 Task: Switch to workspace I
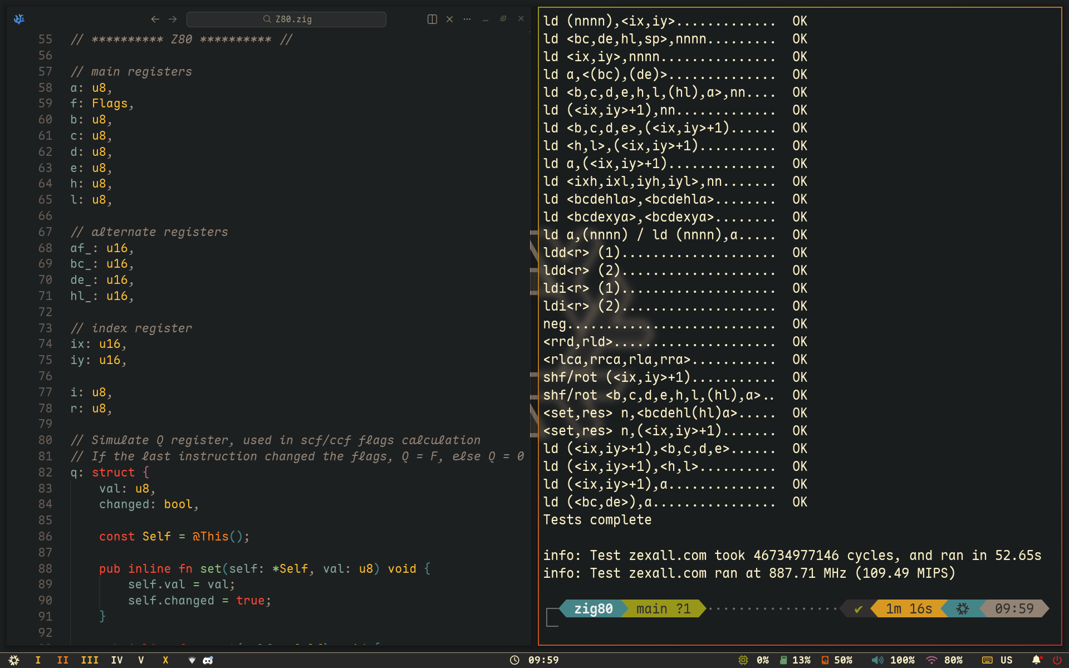pos(38,660)
